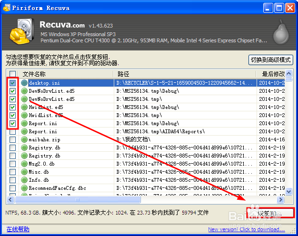
Task: Click the 2014-4-16 modified date cell
Action: coord(272,140)
